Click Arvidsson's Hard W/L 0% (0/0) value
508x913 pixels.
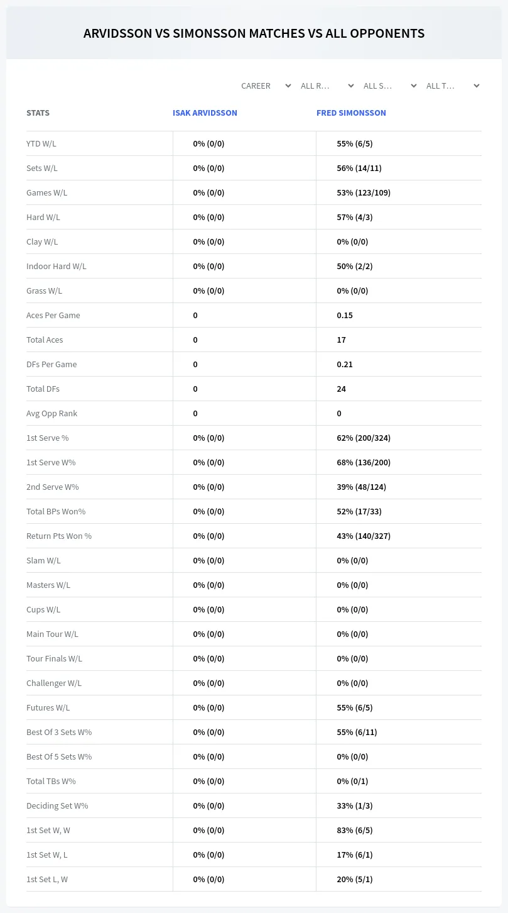click(x=208, y=217)
